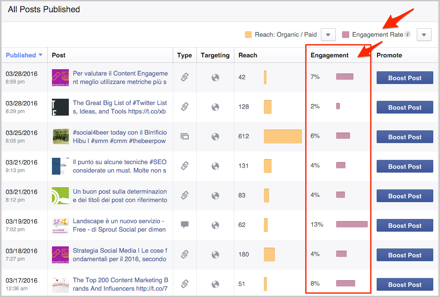Click globe targeting icon on #SEO post row

(215, 166)
